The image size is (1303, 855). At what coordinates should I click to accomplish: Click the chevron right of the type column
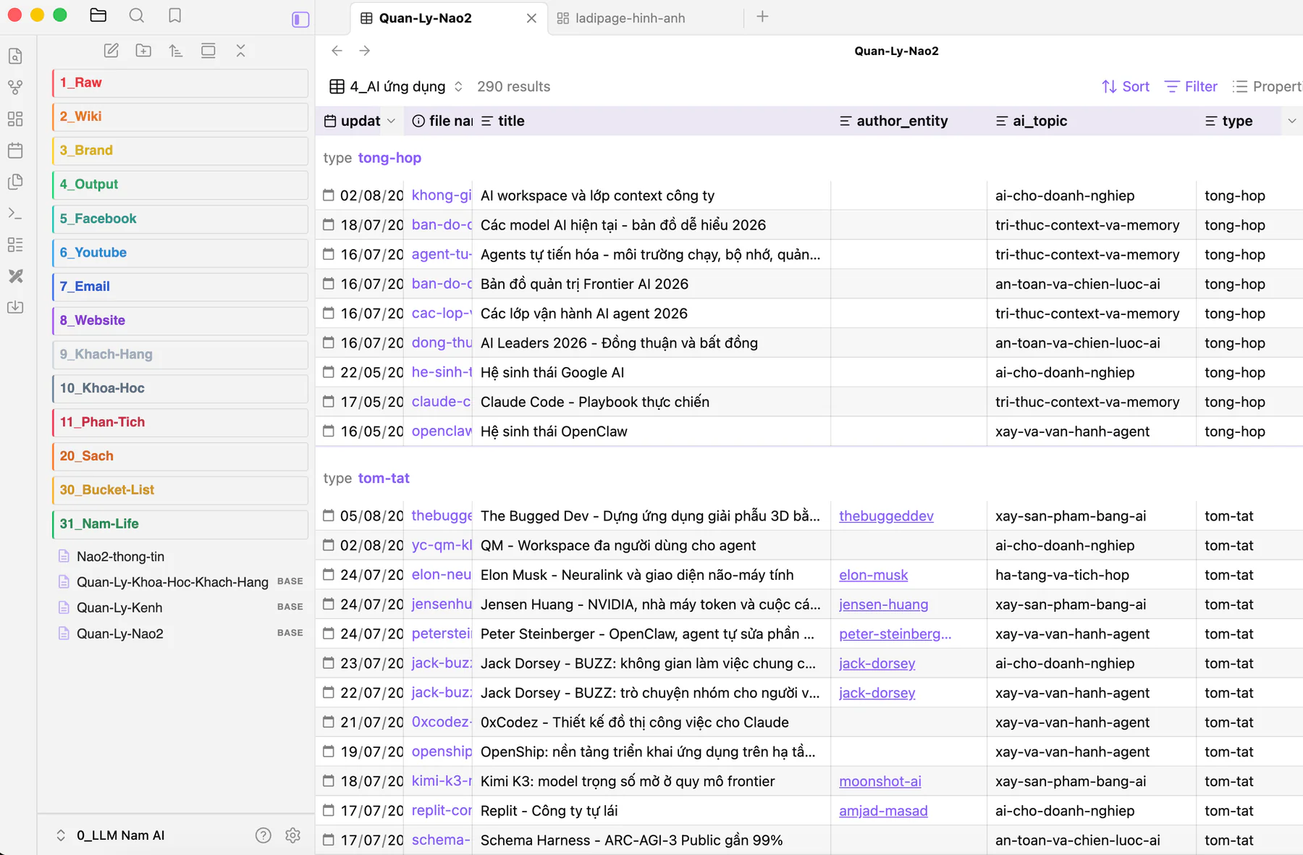coord(1292,121)
